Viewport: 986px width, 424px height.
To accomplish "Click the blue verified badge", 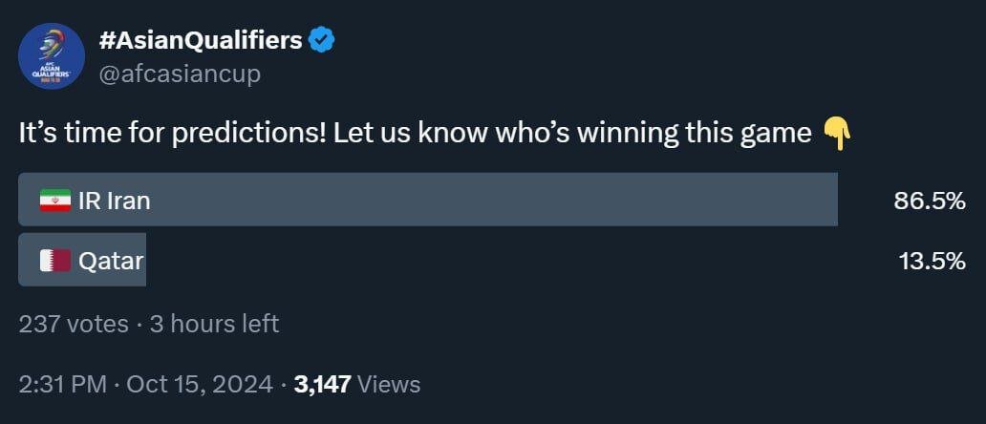I will [321, 40].
